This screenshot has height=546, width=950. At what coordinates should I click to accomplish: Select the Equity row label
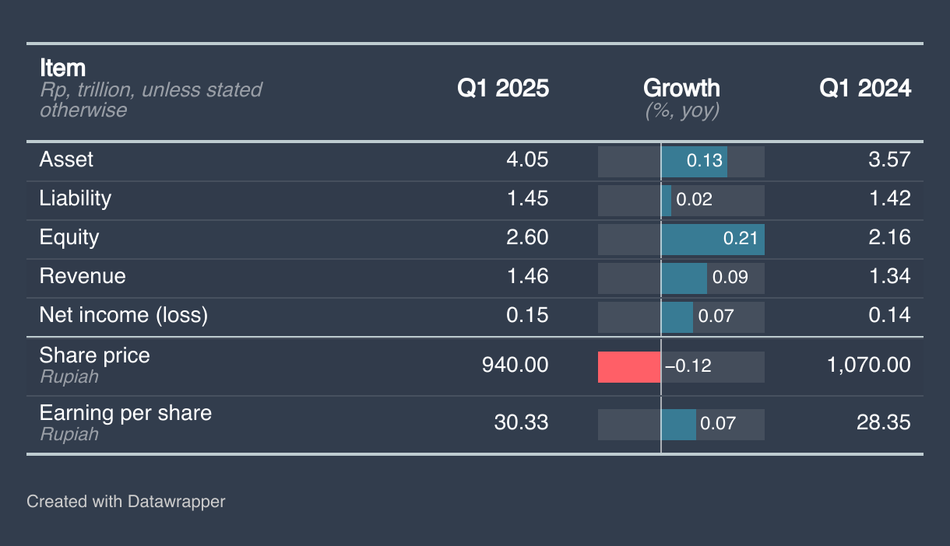pos(69,238)
